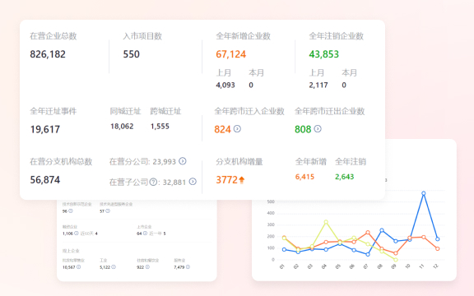Click orange line marker at month 07
The height and width of the screenshot is (296, 474).
(368, 233)
